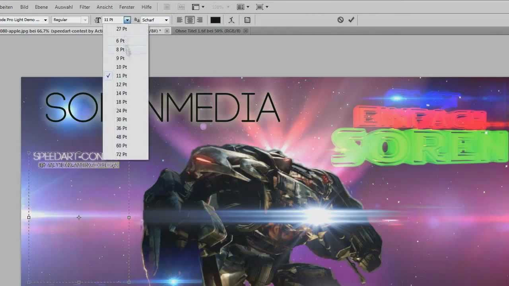
Task: Open the warp text dialog
Action: (x=231, y=20)
